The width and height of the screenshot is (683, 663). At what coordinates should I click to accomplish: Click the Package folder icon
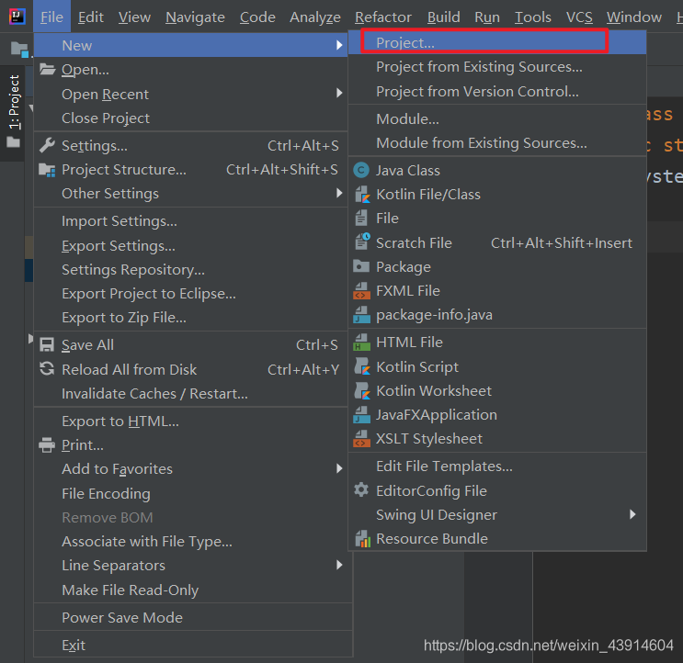click(361, 266)
